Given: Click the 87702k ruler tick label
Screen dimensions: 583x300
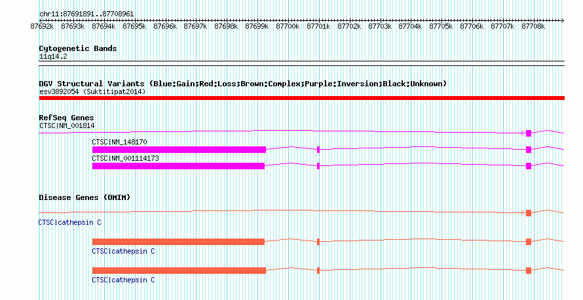Looking at the screenshot, I should click(349, 26).
